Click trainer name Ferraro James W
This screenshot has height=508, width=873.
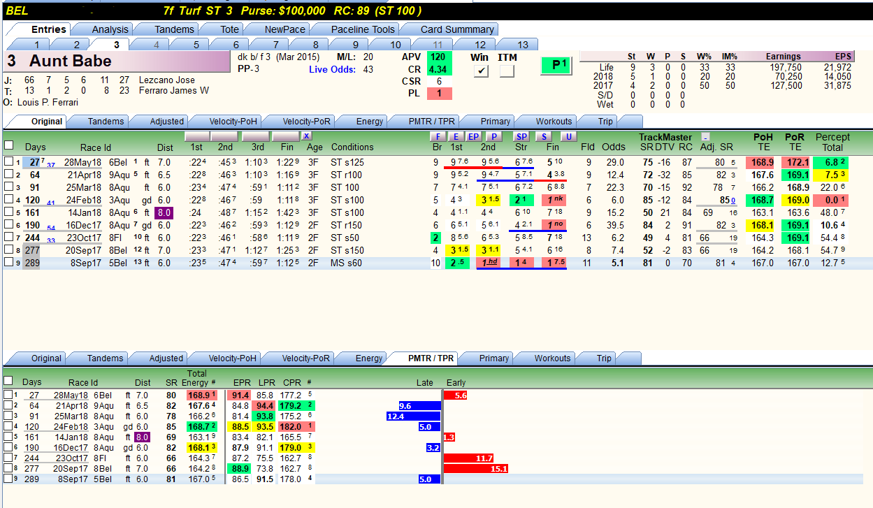173,90
